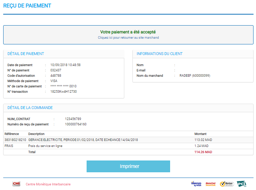Click the Norton Secured badge
Image resolution: width=256 pixels, height=190 pixels.
[x=227, y=184]
